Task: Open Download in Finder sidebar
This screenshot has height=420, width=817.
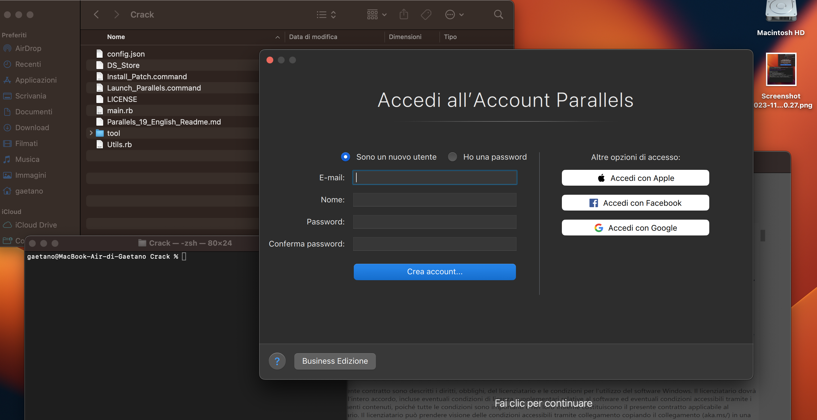Action: 32,128
